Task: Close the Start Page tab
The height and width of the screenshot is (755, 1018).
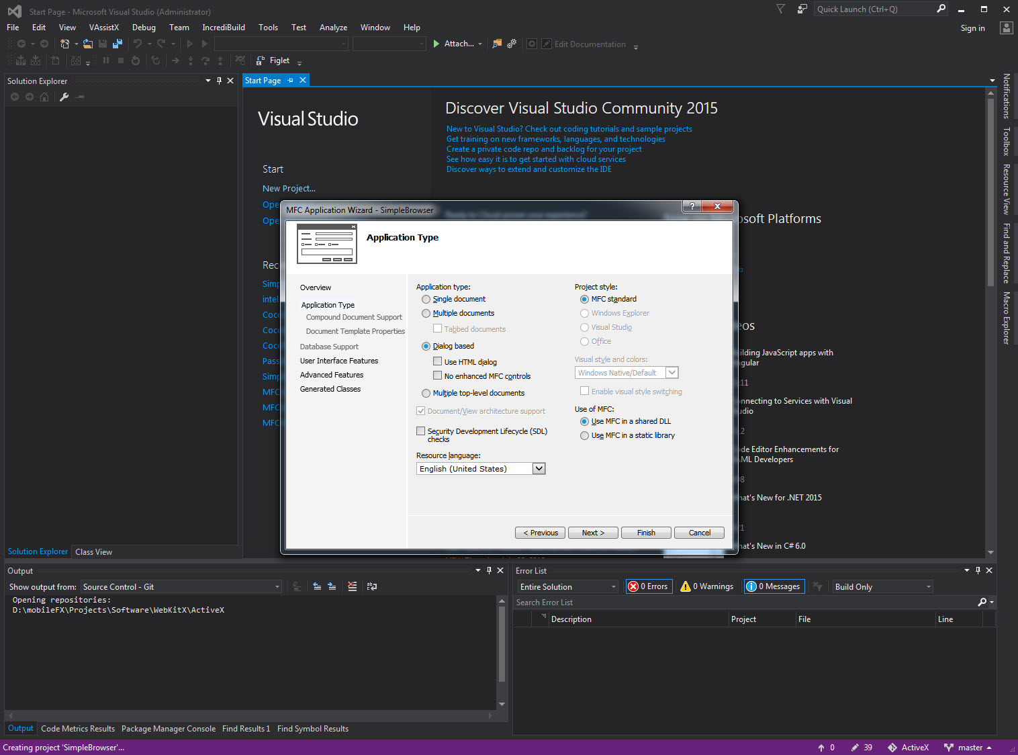Action: (303, 80)
